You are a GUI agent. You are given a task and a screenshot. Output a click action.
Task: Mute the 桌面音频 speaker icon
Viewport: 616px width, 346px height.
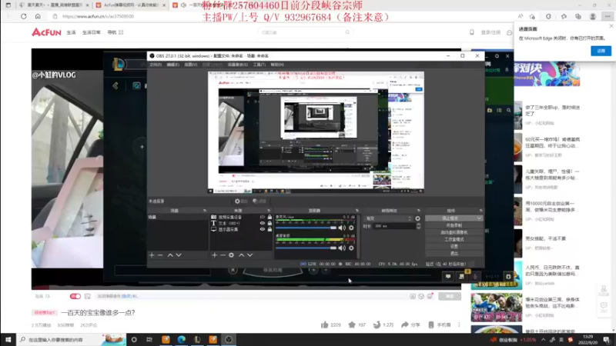[342, 248]
